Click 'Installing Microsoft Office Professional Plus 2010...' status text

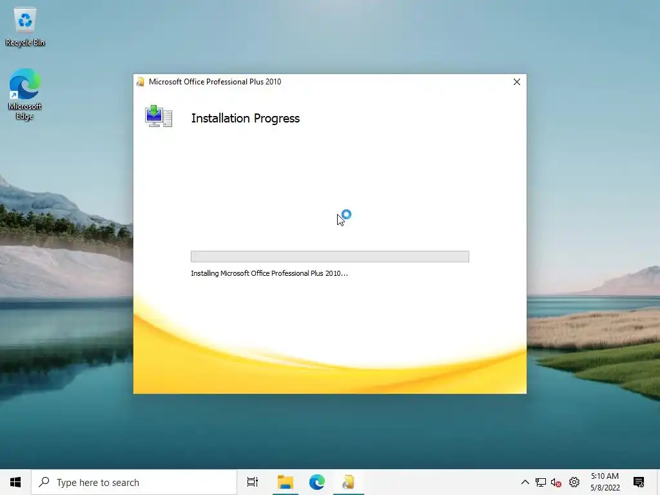coord(269,273)
